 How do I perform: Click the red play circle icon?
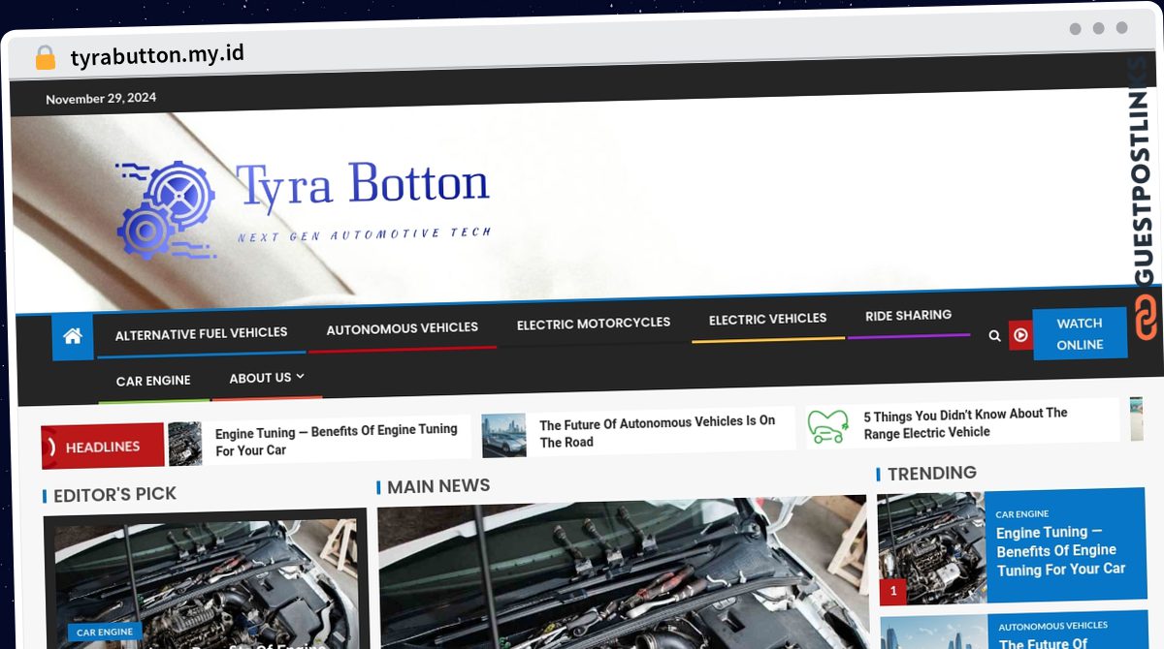[x=1020, y=335]
